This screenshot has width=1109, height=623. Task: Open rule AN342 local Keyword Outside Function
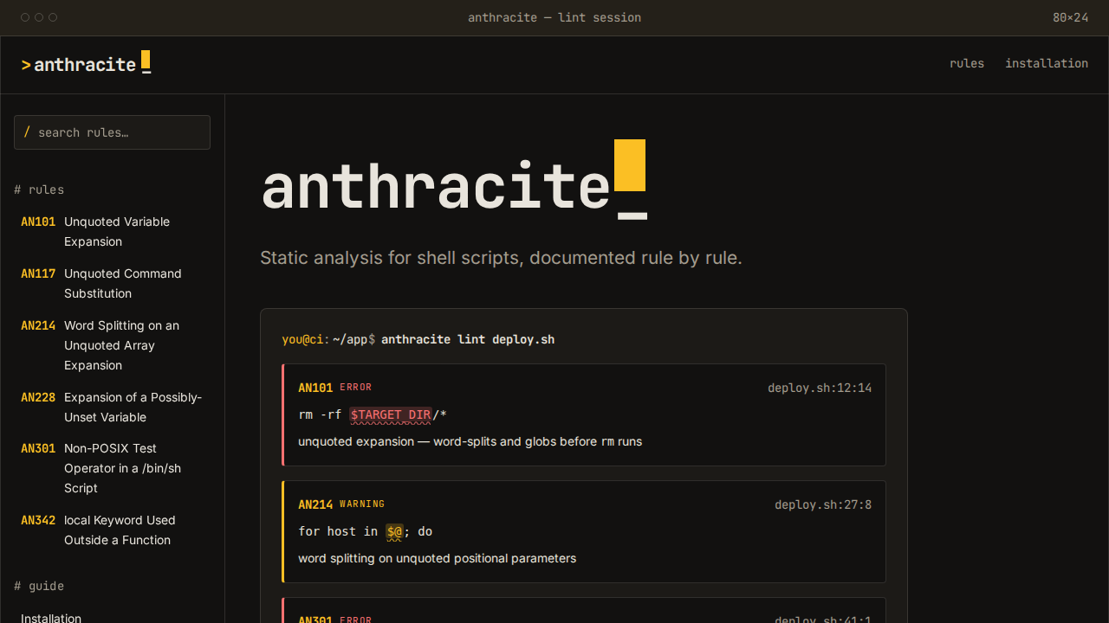112,530
